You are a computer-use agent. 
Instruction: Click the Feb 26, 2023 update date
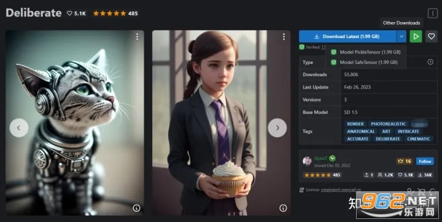point(357,87)
